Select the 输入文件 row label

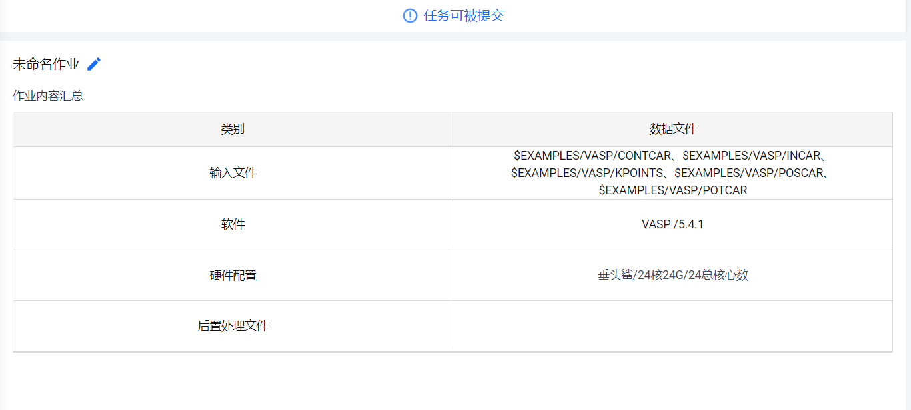(x=233, y=173)
